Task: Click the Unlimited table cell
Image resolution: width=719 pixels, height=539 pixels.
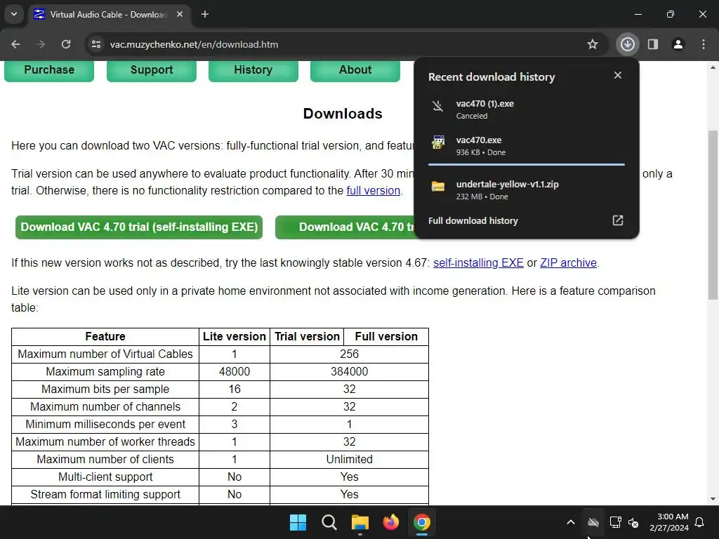Action: 350,459
